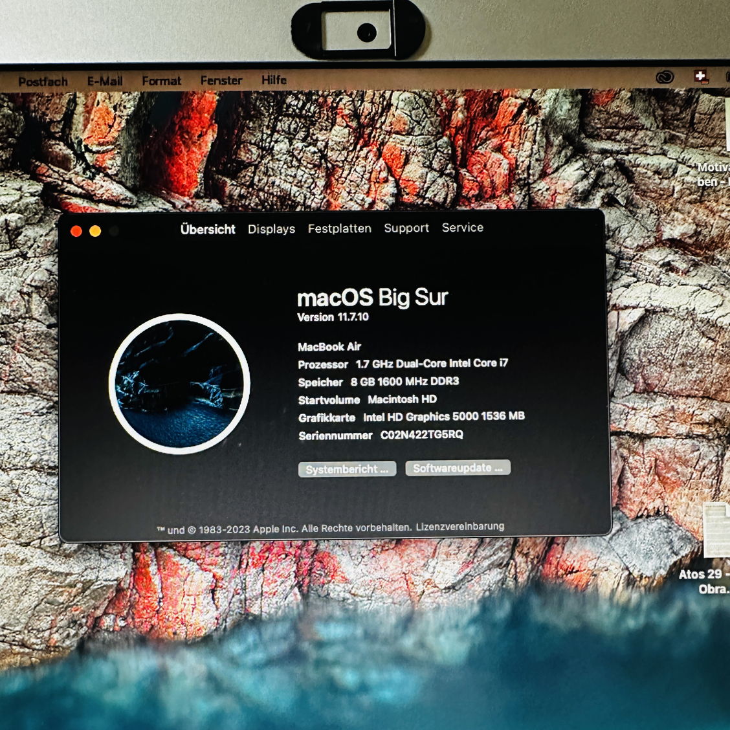Click the red cross menu bar icon
Image resolution: width=730 pixels, height=730 pixels.
coord(701,76)
